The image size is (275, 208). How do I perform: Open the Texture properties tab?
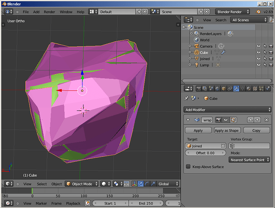coord(255,89)
